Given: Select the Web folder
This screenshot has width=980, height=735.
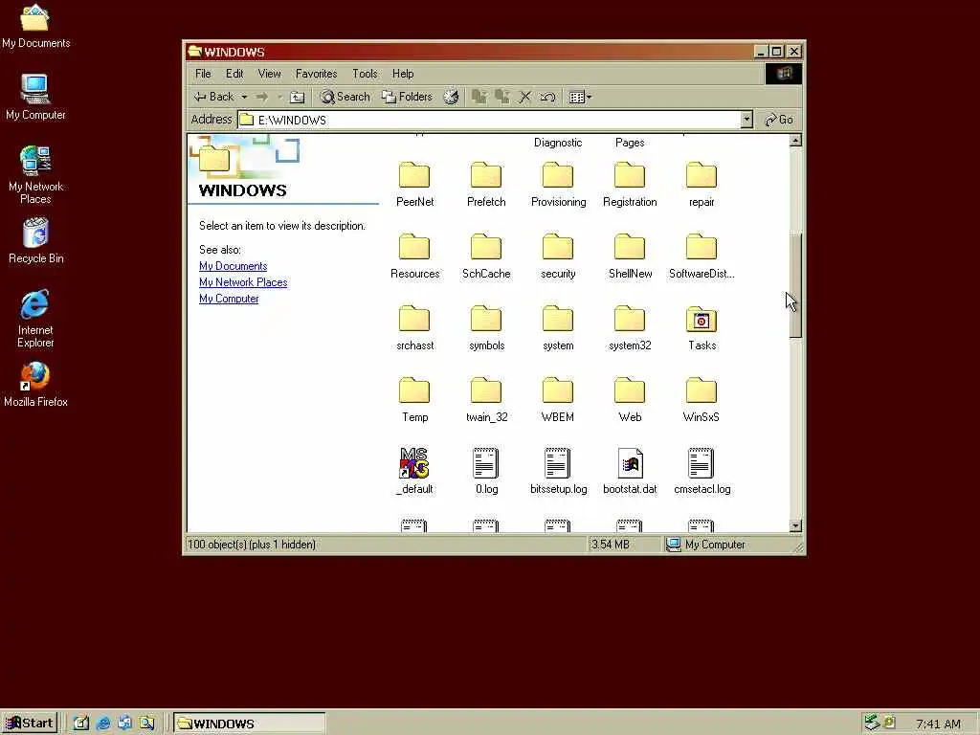Looking at the screenshot, I should pos(630,399).
